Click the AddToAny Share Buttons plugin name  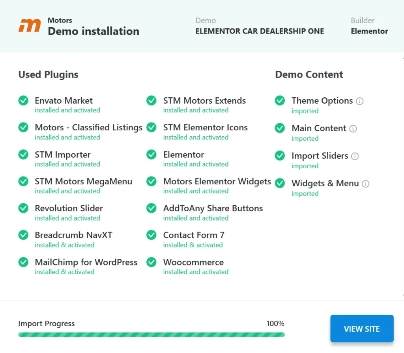tap(213, 208)
